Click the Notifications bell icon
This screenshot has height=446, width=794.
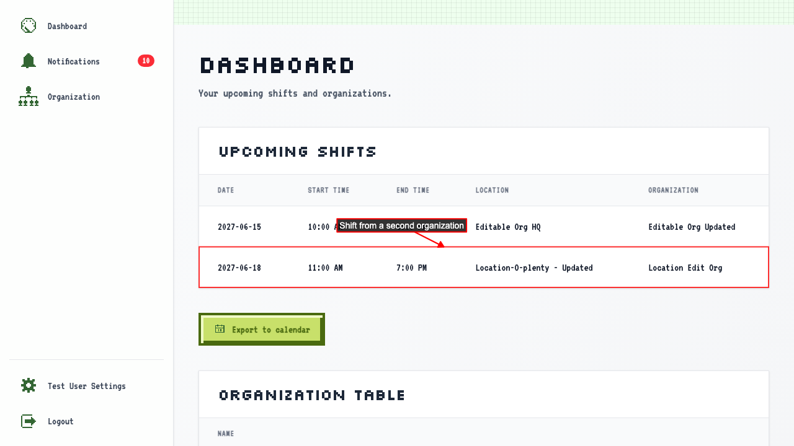coord(29,61)
